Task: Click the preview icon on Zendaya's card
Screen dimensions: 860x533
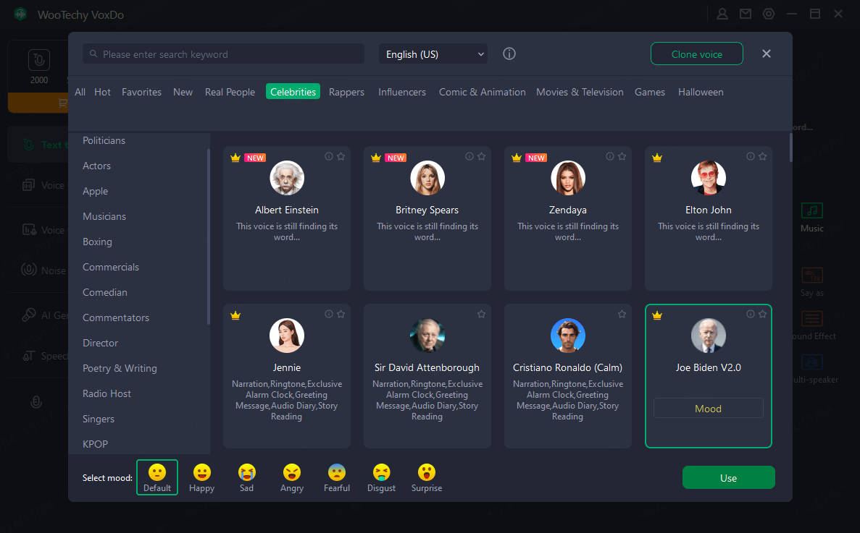Action: coord(609,156)
